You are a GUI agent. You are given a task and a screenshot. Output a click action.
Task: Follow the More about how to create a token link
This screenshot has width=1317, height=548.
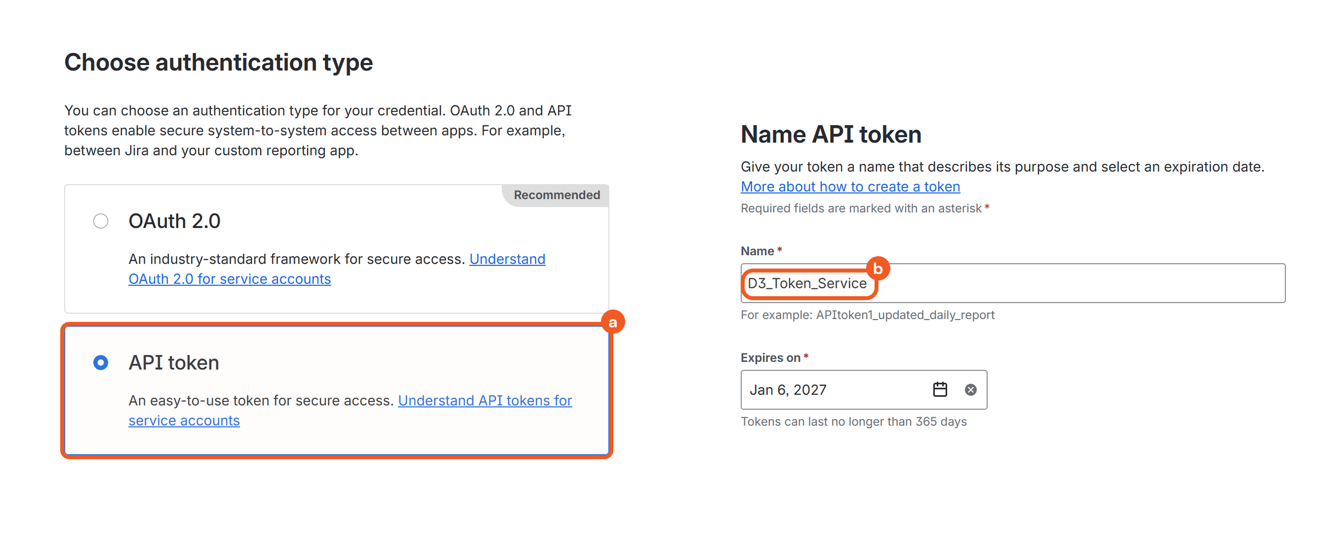pyautogui.click(x=850, y=187)
